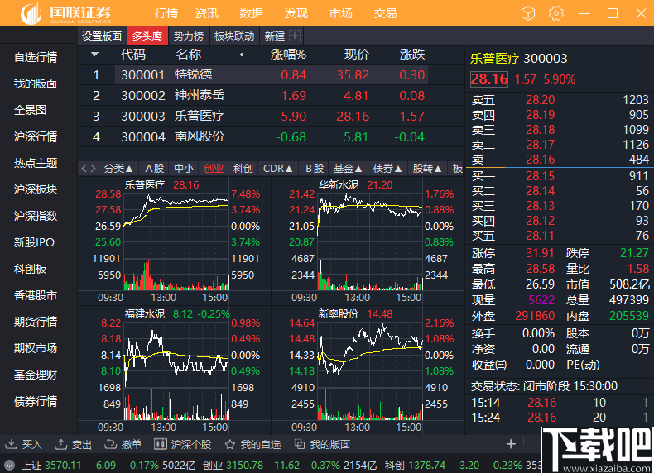Open 自选行情 in the sidebar

pos(36,57)
